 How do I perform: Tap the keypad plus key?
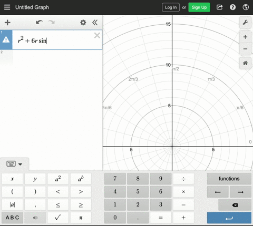(183, 218)
